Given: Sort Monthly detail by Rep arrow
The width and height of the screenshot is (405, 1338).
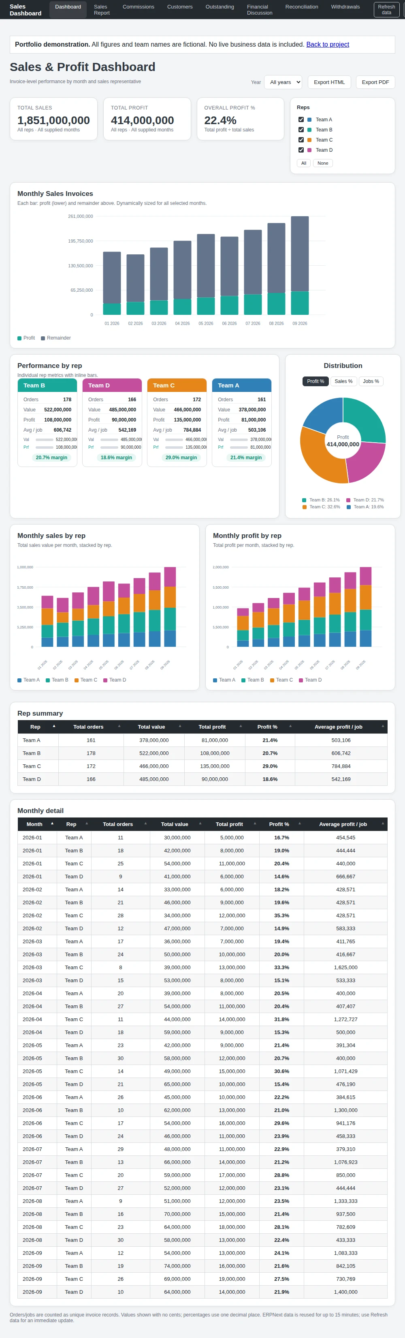Looking at the screenshot, I should click(x=87, y=823).
